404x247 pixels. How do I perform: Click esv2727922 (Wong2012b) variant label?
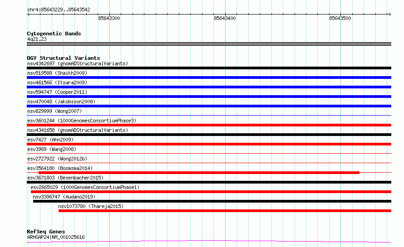[x=57, y=159]
